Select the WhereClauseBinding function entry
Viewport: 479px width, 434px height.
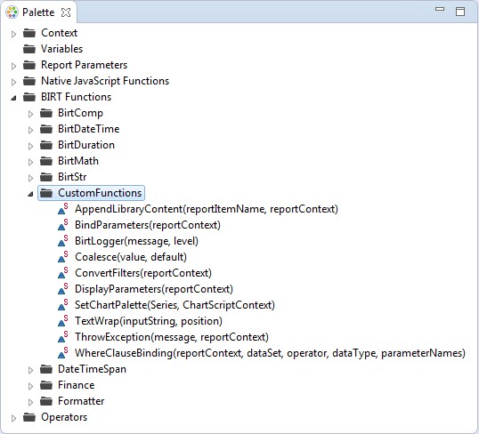(270, 353)
